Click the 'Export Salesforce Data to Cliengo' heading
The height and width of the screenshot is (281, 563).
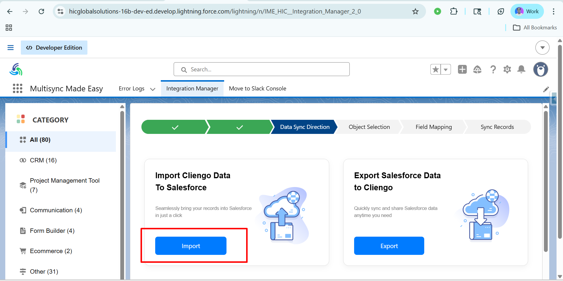coord(397,181)
